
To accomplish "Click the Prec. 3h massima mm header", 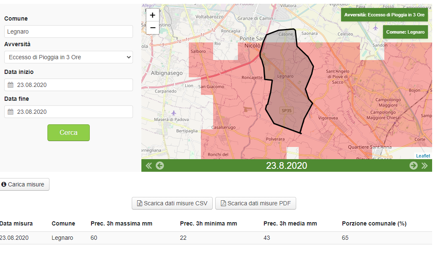I will tap(122, 224).
